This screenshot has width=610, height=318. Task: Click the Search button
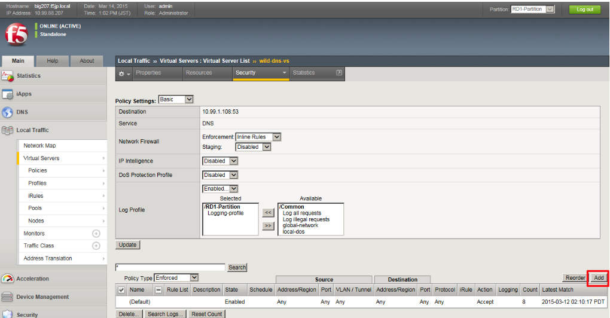tap(237, 267)
